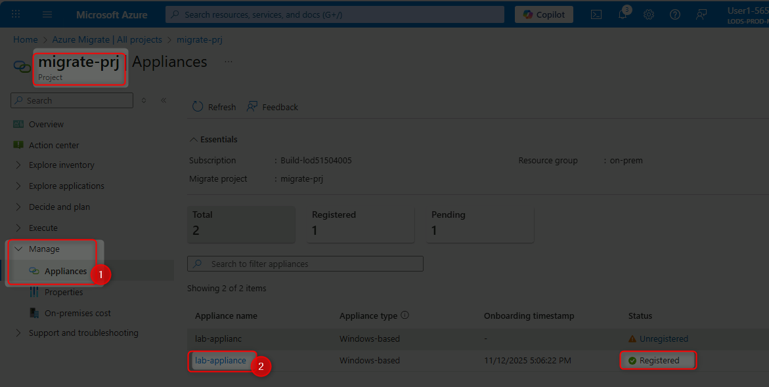Click the Properties bars icon

point(34,292)
